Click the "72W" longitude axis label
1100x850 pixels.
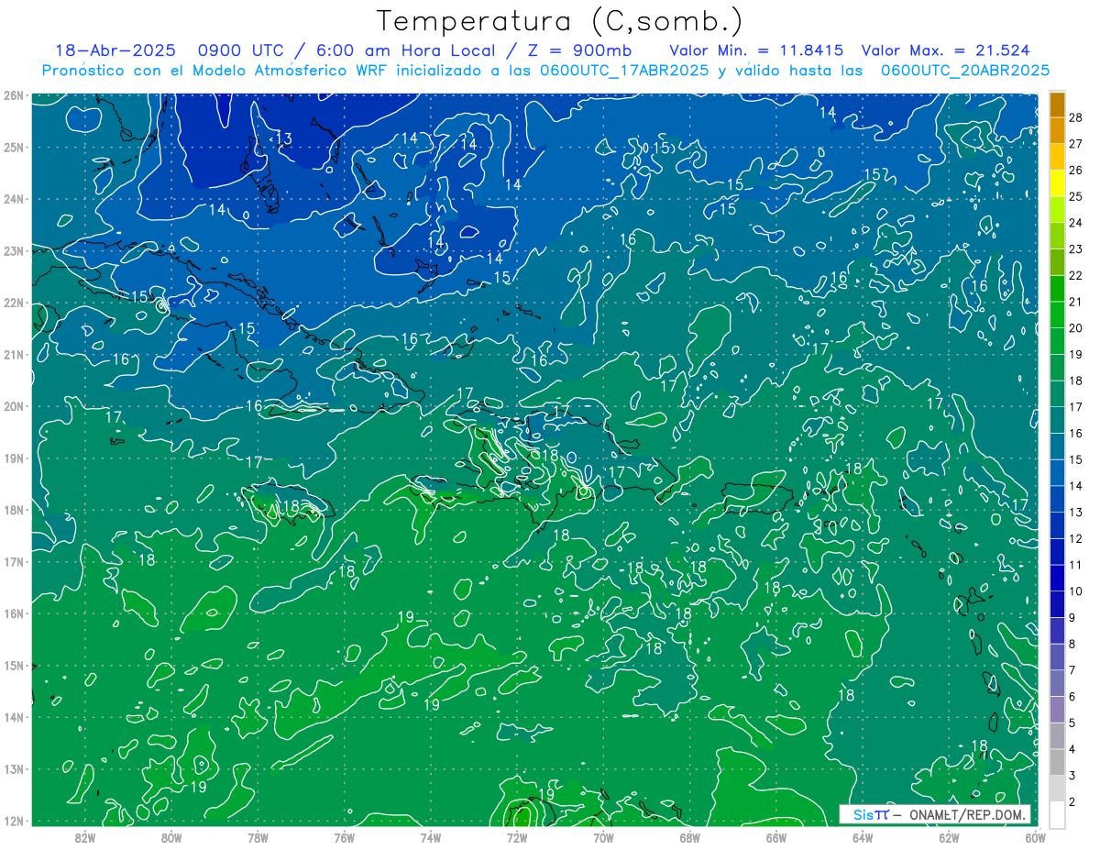pos(517,837)
